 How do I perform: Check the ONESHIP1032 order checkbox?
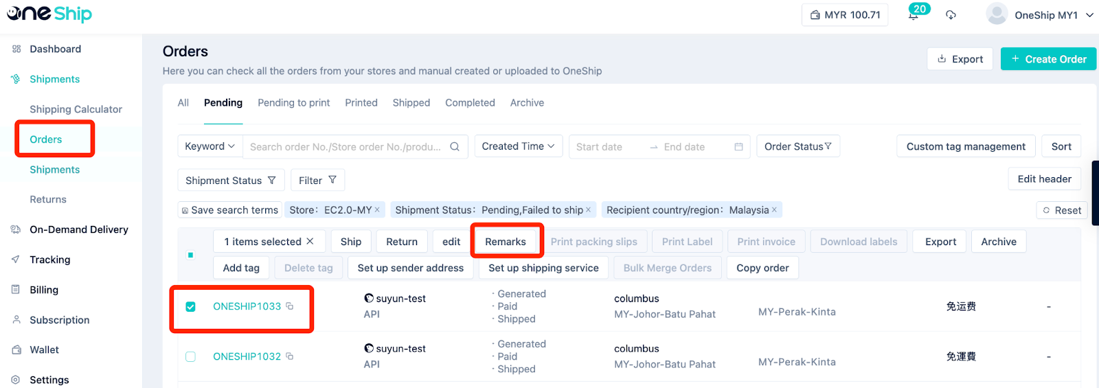[x=191, y=356]
